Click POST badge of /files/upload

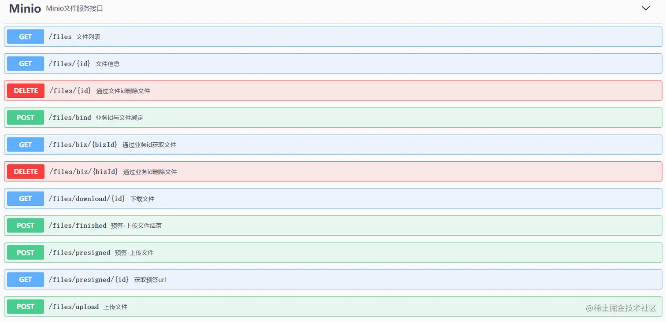(x=26, y=307)
